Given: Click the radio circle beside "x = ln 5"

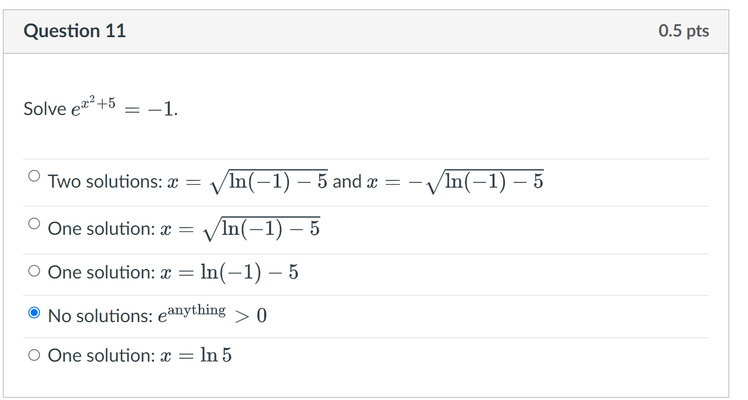Looking at the screenshot, I should click(x=34, y=355).
